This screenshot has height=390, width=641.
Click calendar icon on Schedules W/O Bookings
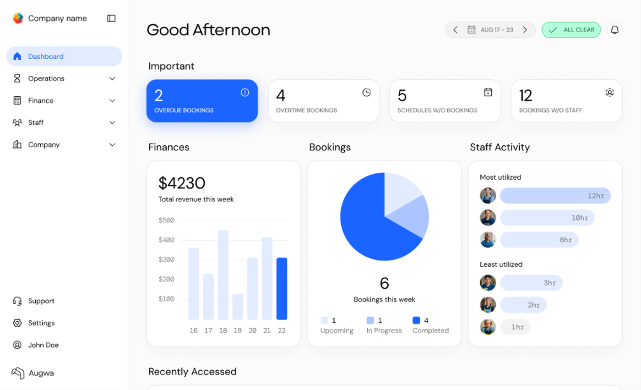(488, 93)
